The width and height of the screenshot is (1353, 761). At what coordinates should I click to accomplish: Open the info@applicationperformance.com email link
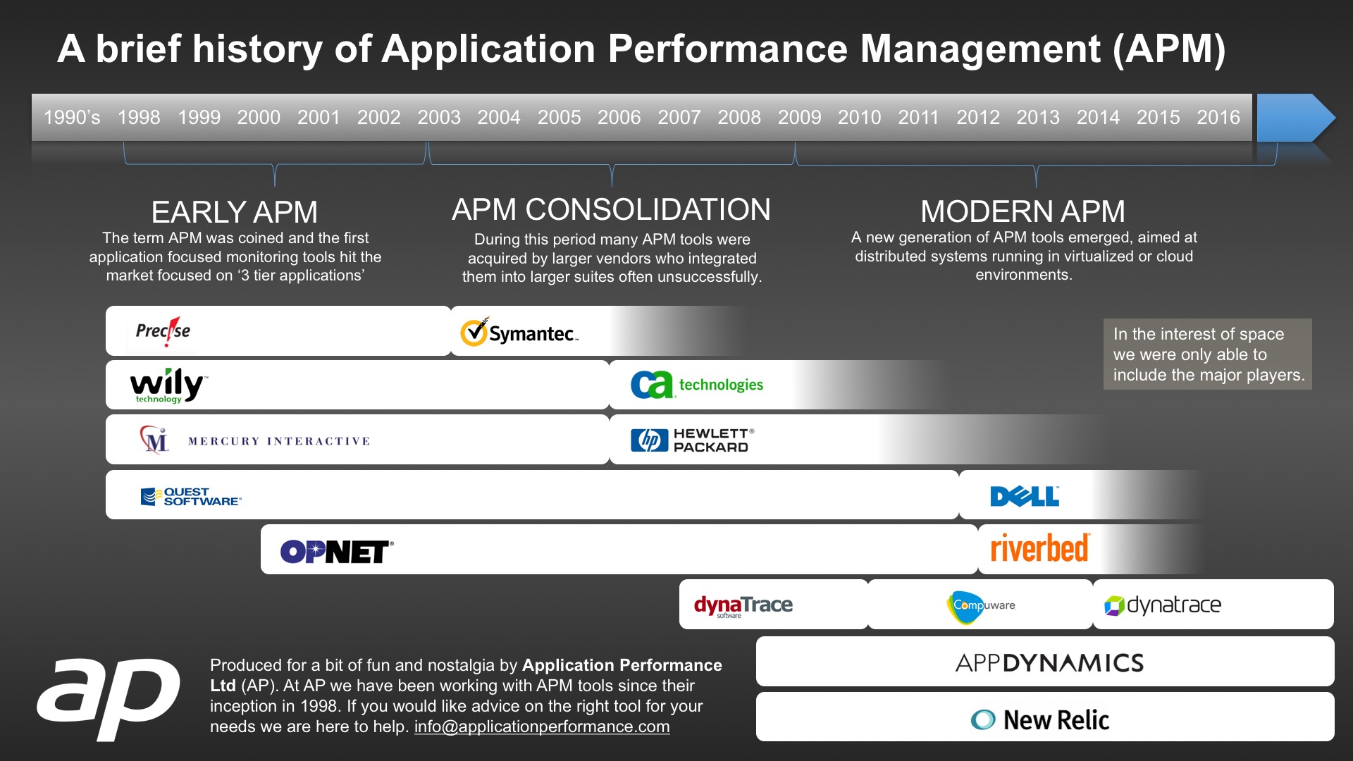tap(541, 727)
